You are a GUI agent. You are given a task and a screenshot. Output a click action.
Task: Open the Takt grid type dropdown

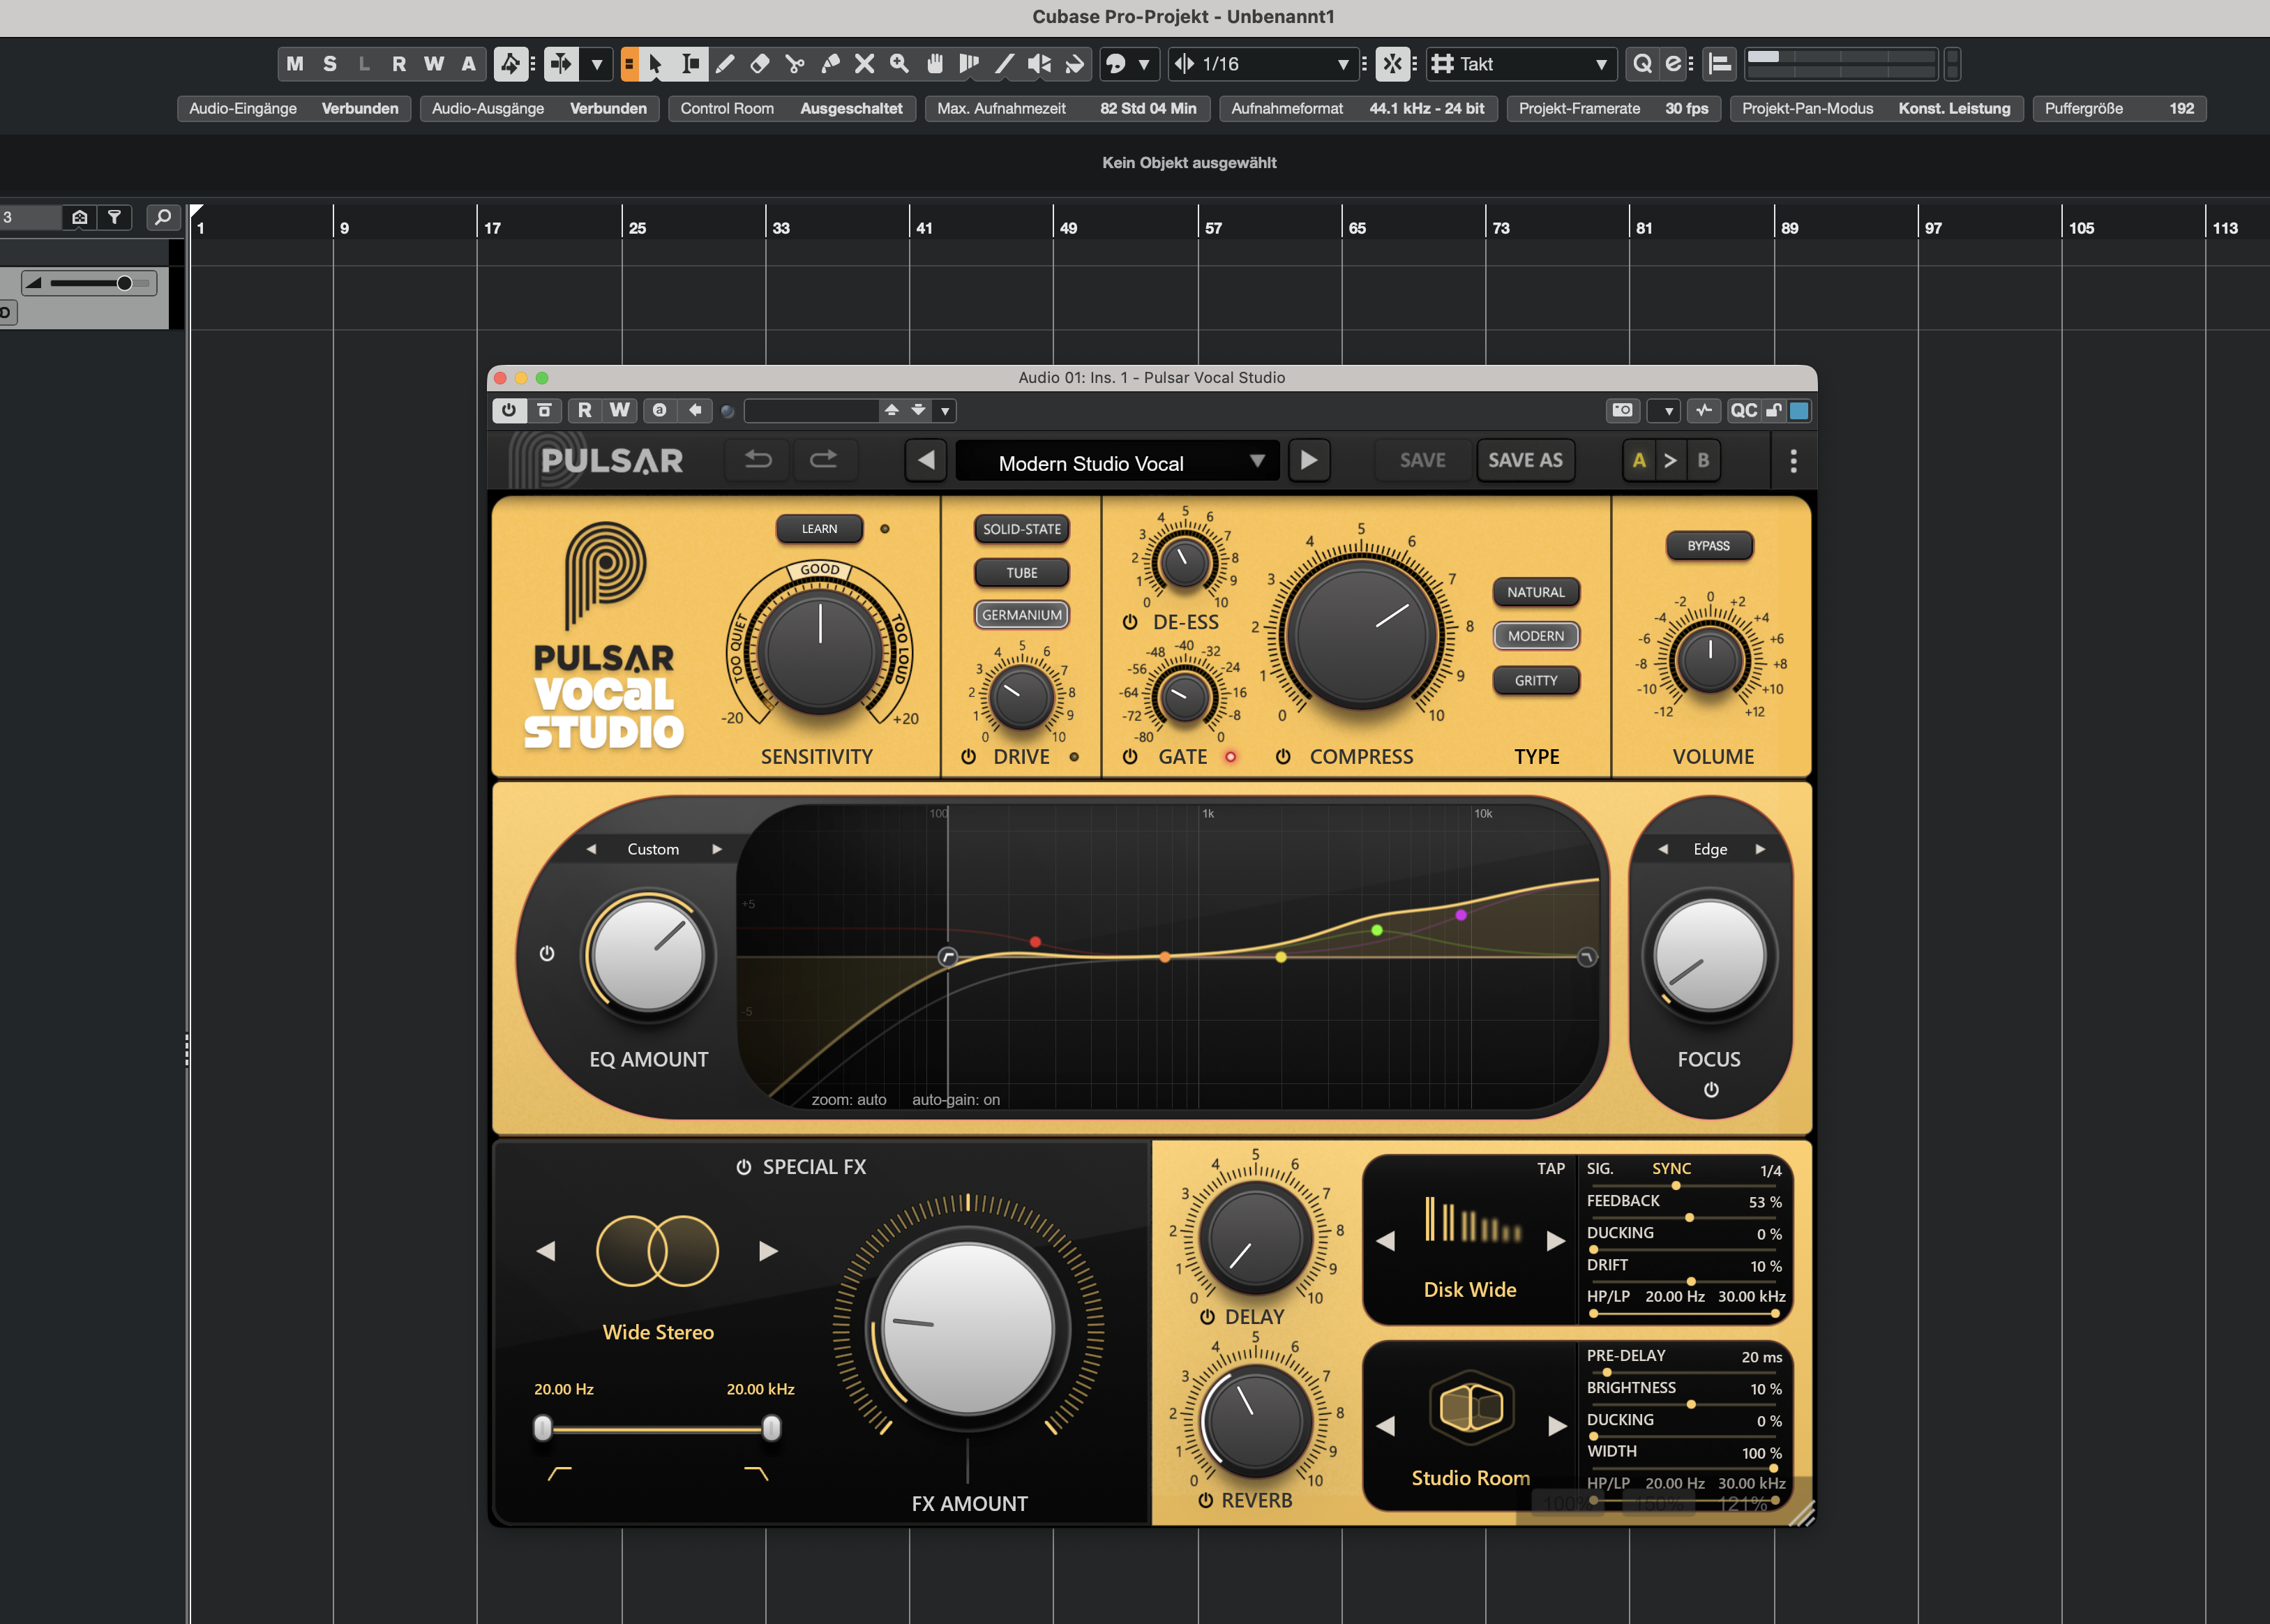1520,64
